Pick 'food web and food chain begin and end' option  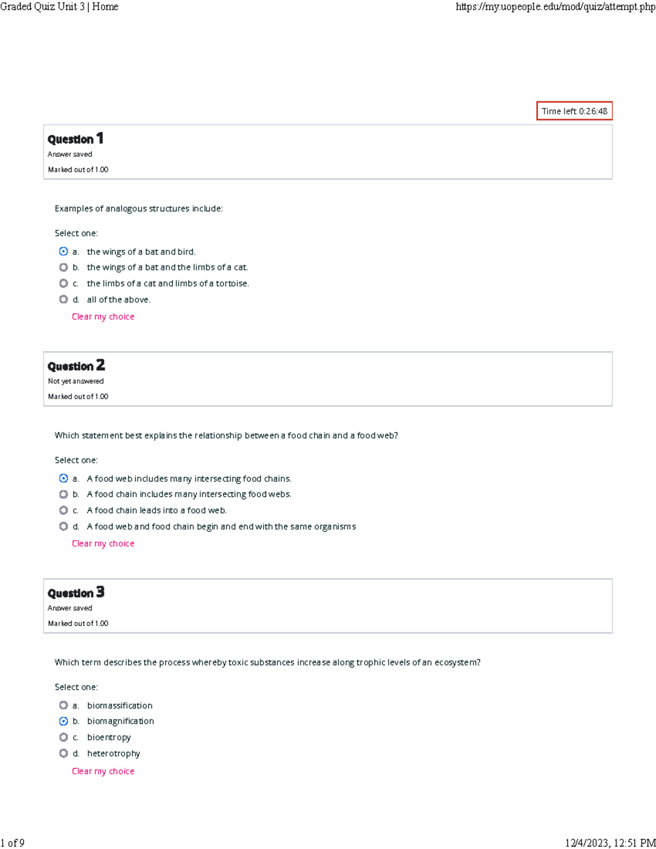click(63, 526)
